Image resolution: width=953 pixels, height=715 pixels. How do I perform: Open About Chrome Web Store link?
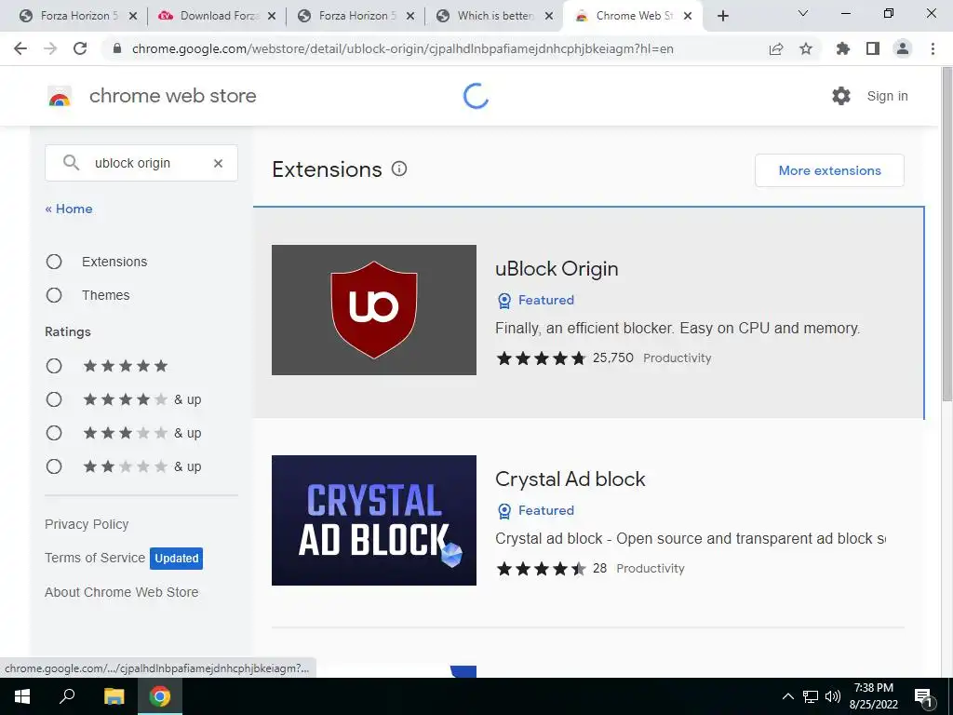122,592
